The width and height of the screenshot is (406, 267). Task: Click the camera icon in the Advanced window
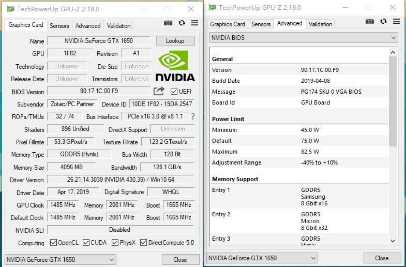(370, 21)
